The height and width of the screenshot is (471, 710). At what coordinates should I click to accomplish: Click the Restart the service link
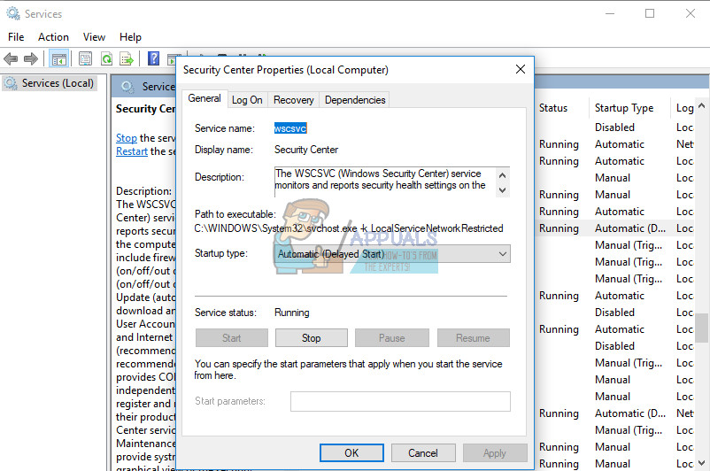[132, 151]
